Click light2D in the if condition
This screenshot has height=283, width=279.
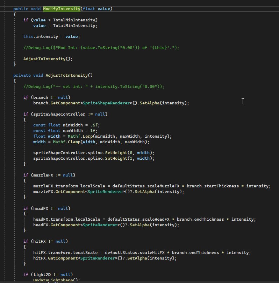point(41,275)
